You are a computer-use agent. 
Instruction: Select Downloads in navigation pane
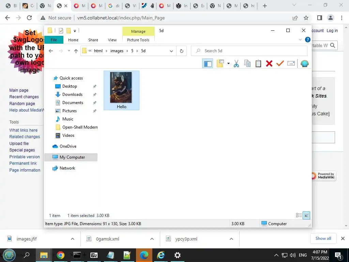[x=72, y=94]
